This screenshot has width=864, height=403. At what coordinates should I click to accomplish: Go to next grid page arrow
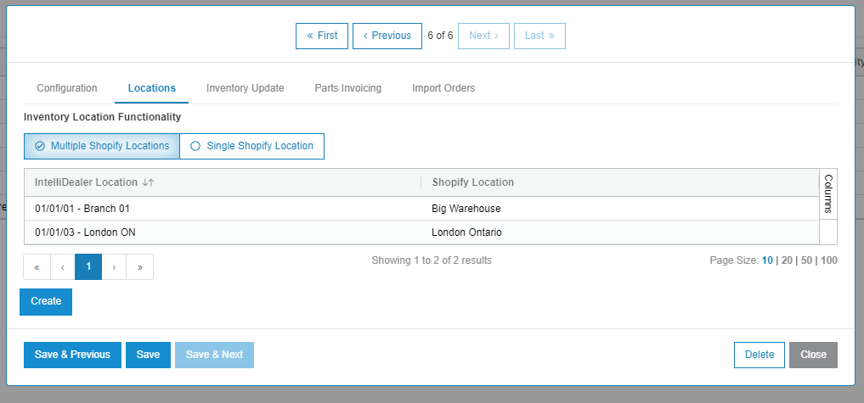coord(114,267)
